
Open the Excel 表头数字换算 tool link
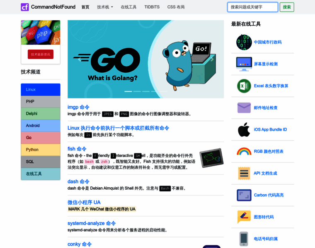[271, 86]
